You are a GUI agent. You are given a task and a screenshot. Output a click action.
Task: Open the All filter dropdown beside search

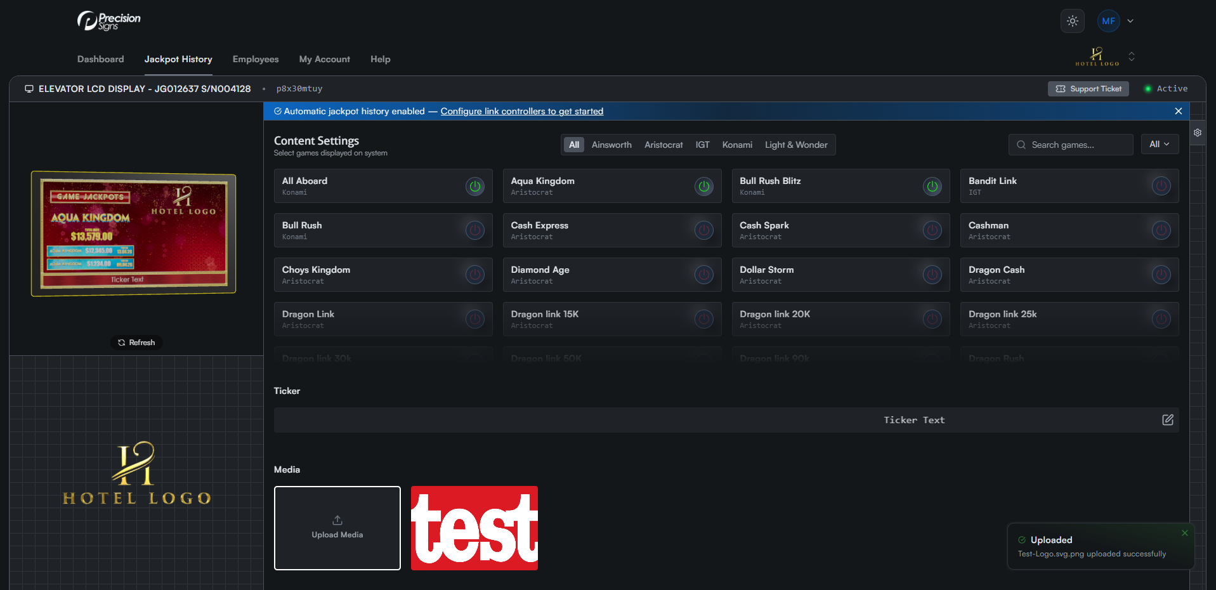(x=1159, y=144)
